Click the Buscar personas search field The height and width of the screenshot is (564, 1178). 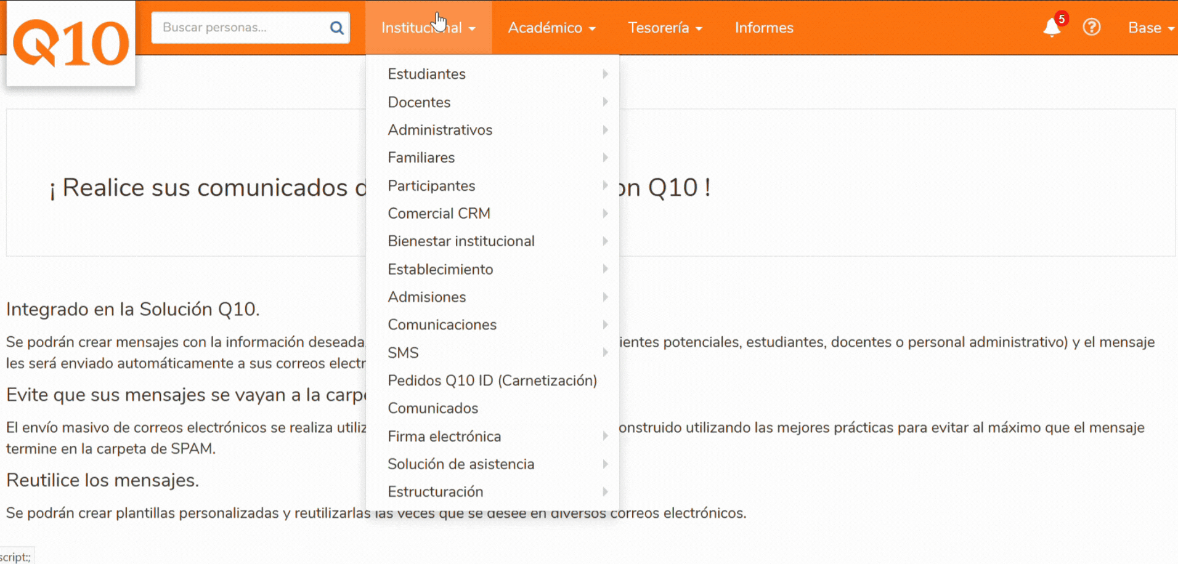(x=251, y=28)
